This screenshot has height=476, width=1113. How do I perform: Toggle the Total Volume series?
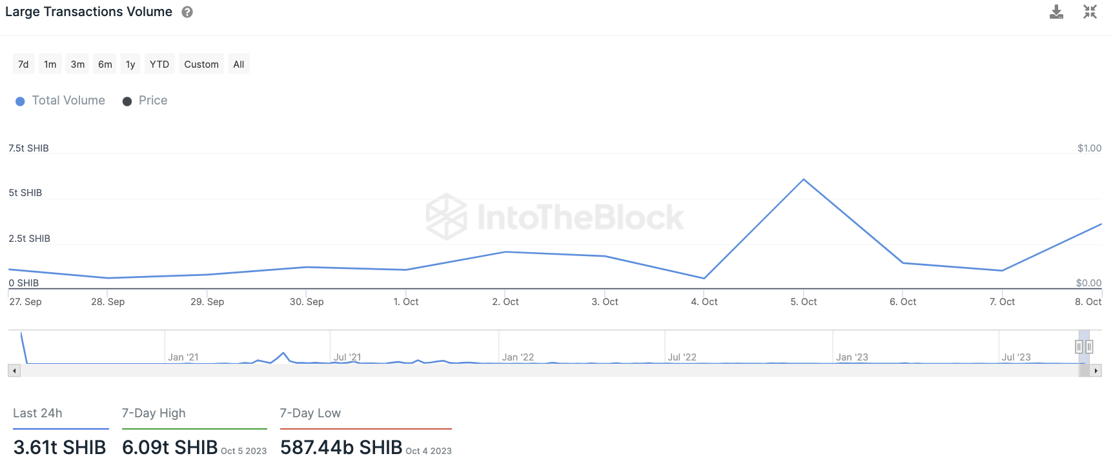[x=61, y=101]
